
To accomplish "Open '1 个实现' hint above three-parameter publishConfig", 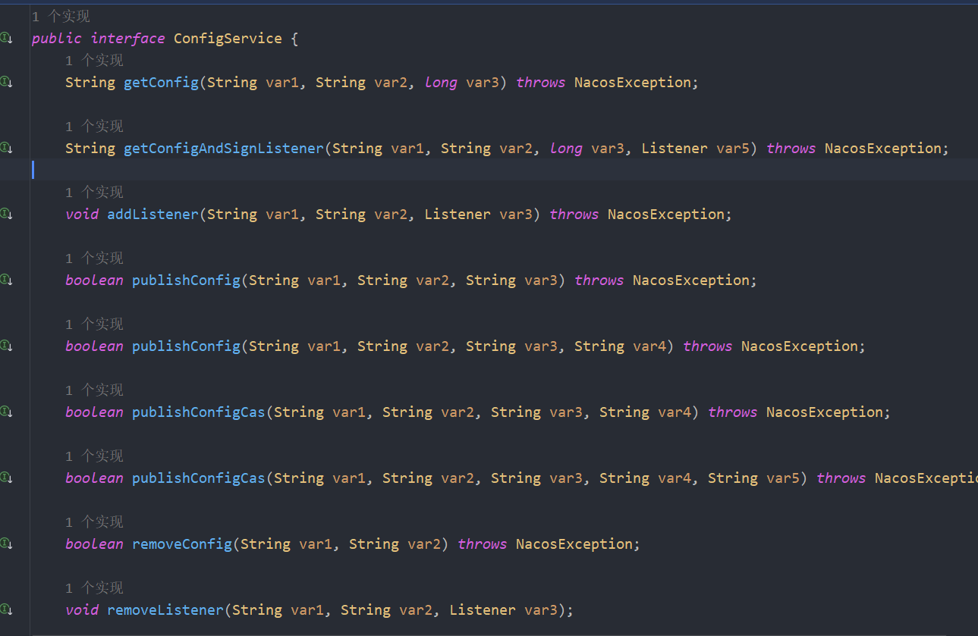I will 94,258.
